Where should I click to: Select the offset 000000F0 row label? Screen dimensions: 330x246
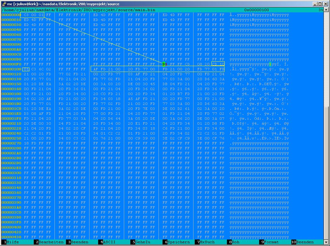click(x=11, y=64)
